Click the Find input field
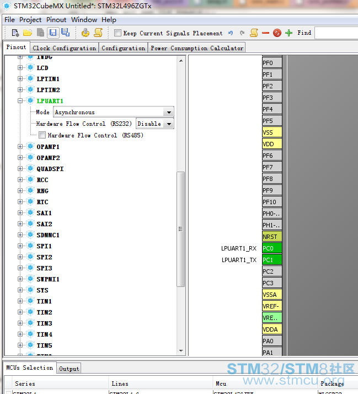 click(336, 33)
